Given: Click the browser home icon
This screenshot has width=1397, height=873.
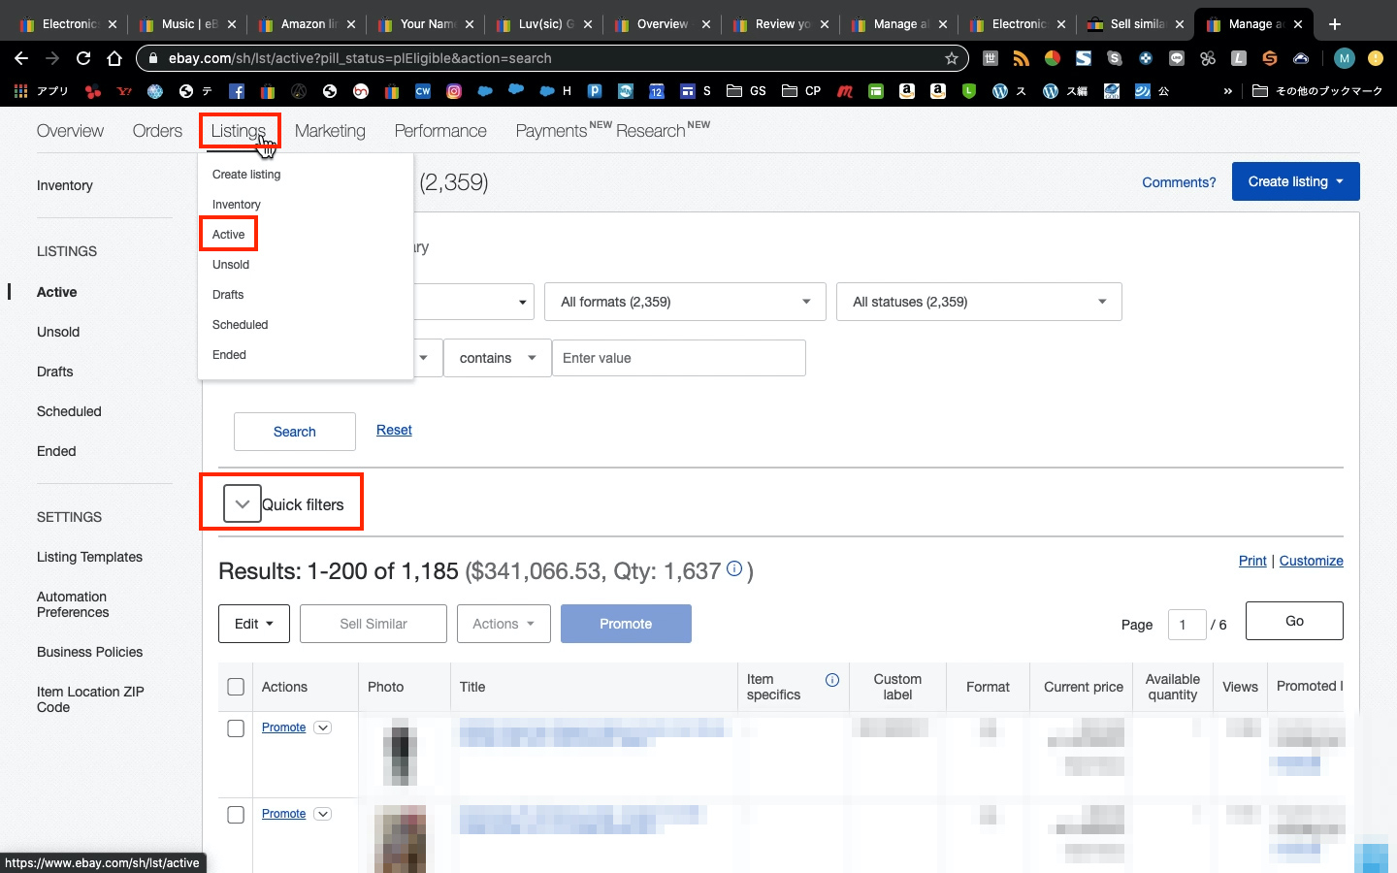Looking at the screenshot, I should [114, 58].
